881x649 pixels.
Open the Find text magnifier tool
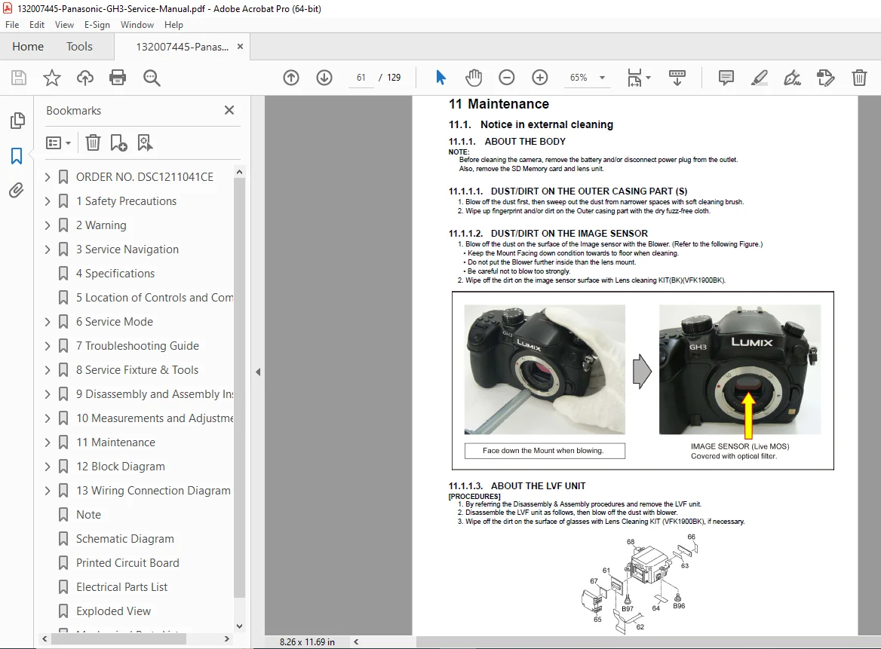click(152, 78)
